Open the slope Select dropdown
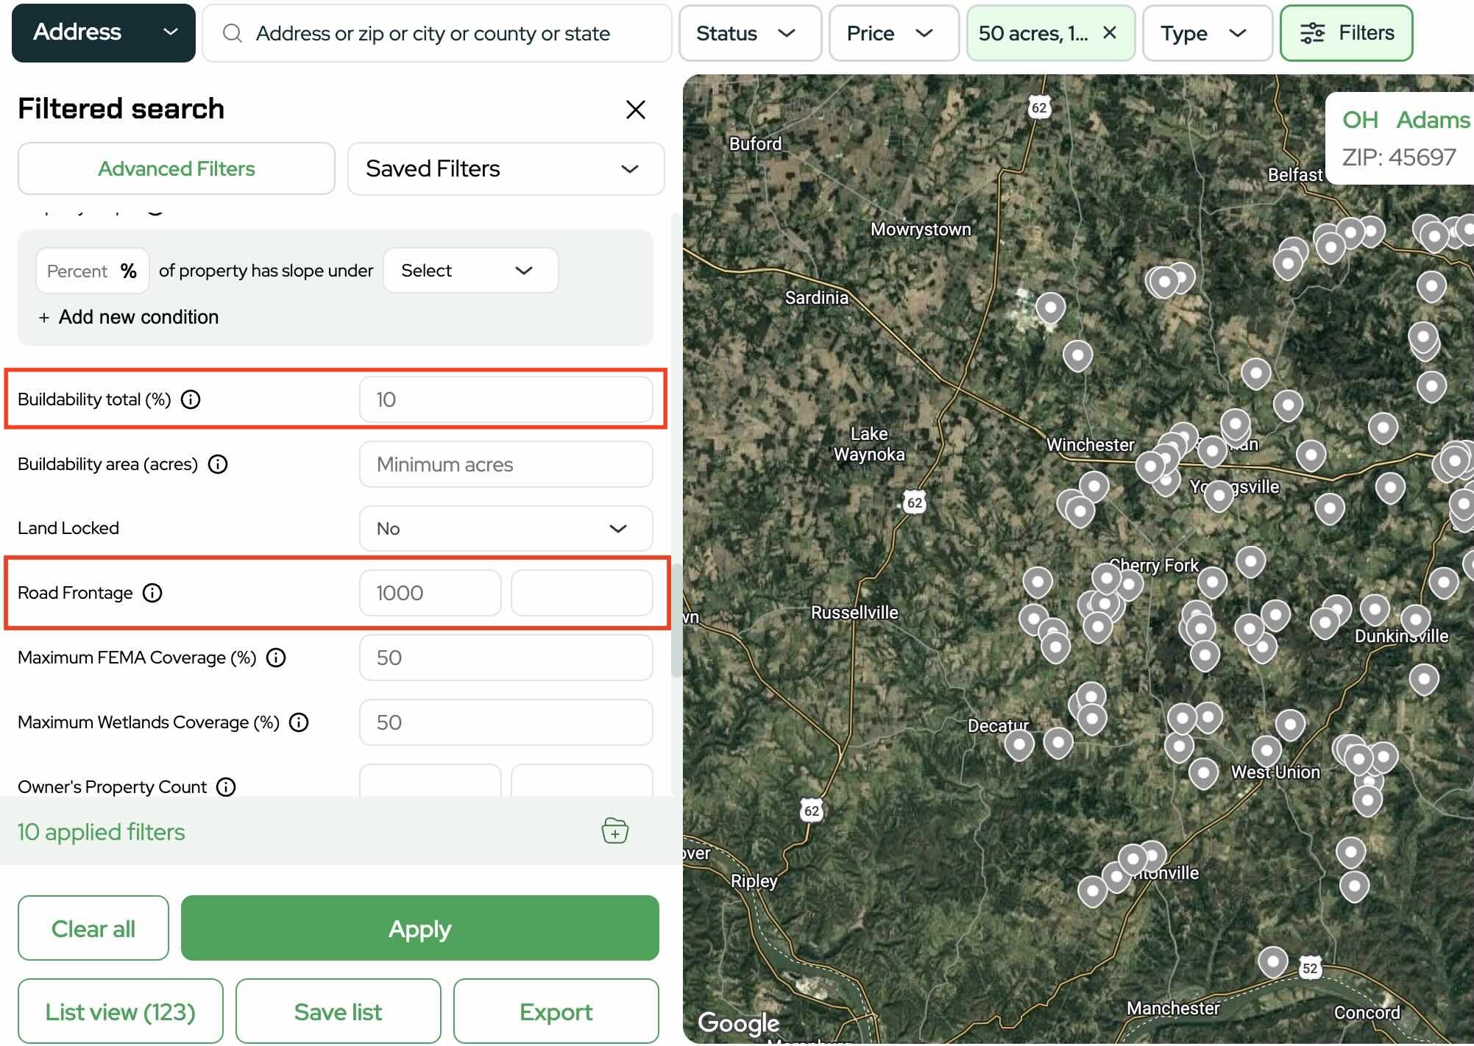The image size is (1474, 1046). point(470,271)
